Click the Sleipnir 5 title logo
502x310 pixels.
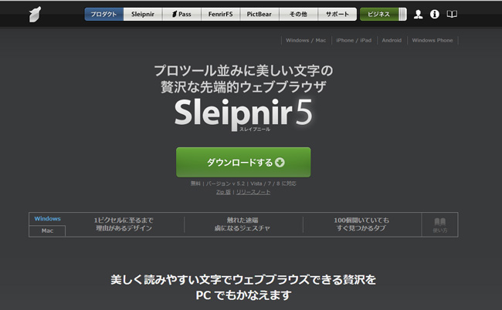[x=243, y=114]
